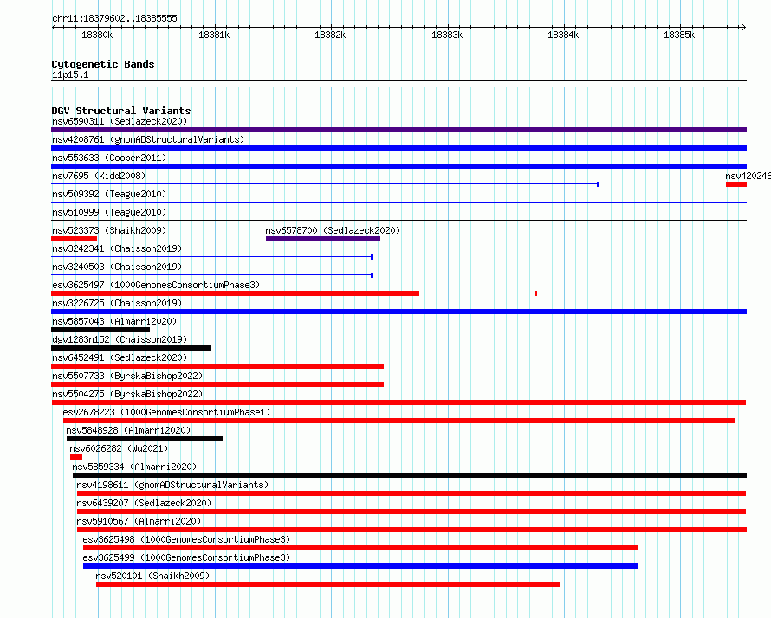Click the black bar of nsv5848928
The width and height of the screenshot is (771, 618).
click(x=145, y=439)
